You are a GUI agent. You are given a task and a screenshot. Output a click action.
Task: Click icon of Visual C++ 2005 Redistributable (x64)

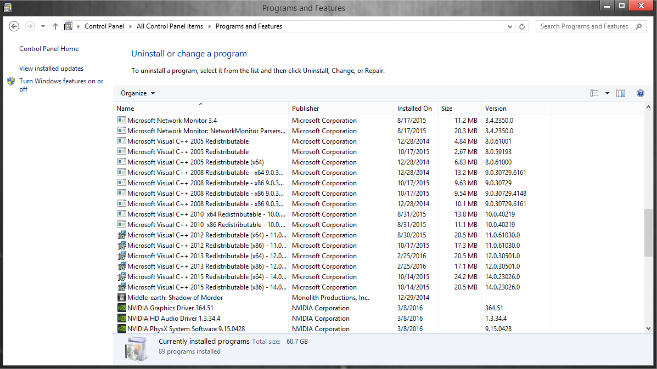click(121, 162)
